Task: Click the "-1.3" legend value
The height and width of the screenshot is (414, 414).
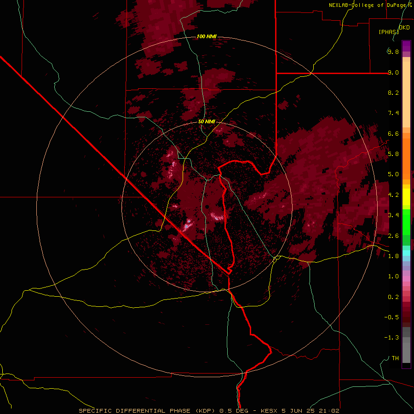Action: [x=391, y=338]
